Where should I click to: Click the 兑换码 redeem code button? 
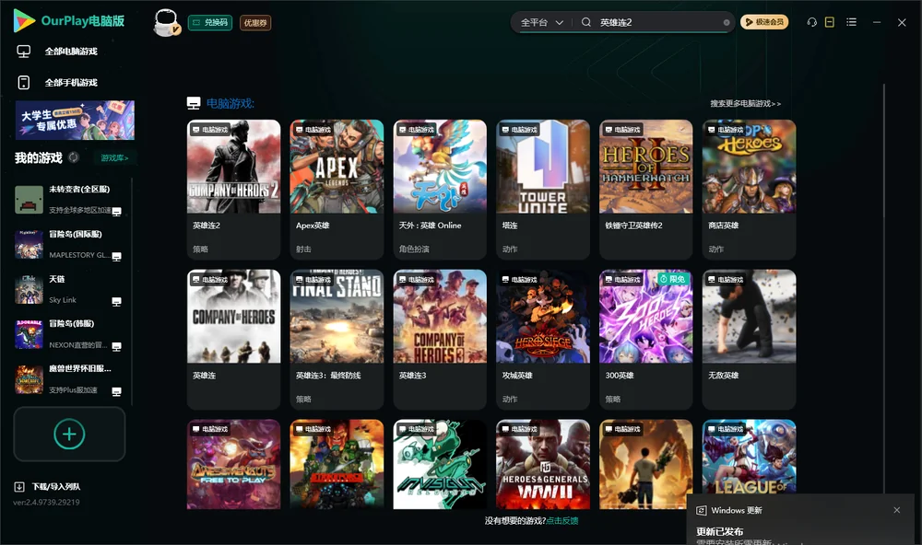point(210,23)
